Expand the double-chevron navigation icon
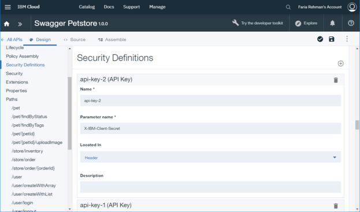This screenshot has width=360, height=212. coord(20,24)
